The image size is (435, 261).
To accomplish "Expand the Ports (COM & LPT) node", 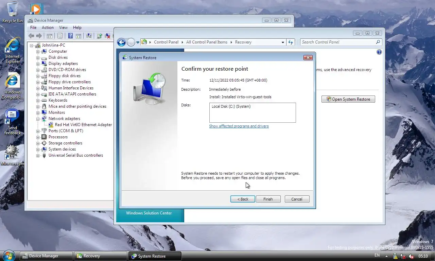I will (x=38, y=131).
